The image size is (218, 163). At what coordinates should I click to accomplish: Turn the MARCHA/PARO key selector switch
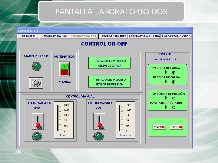coord(36,83)
